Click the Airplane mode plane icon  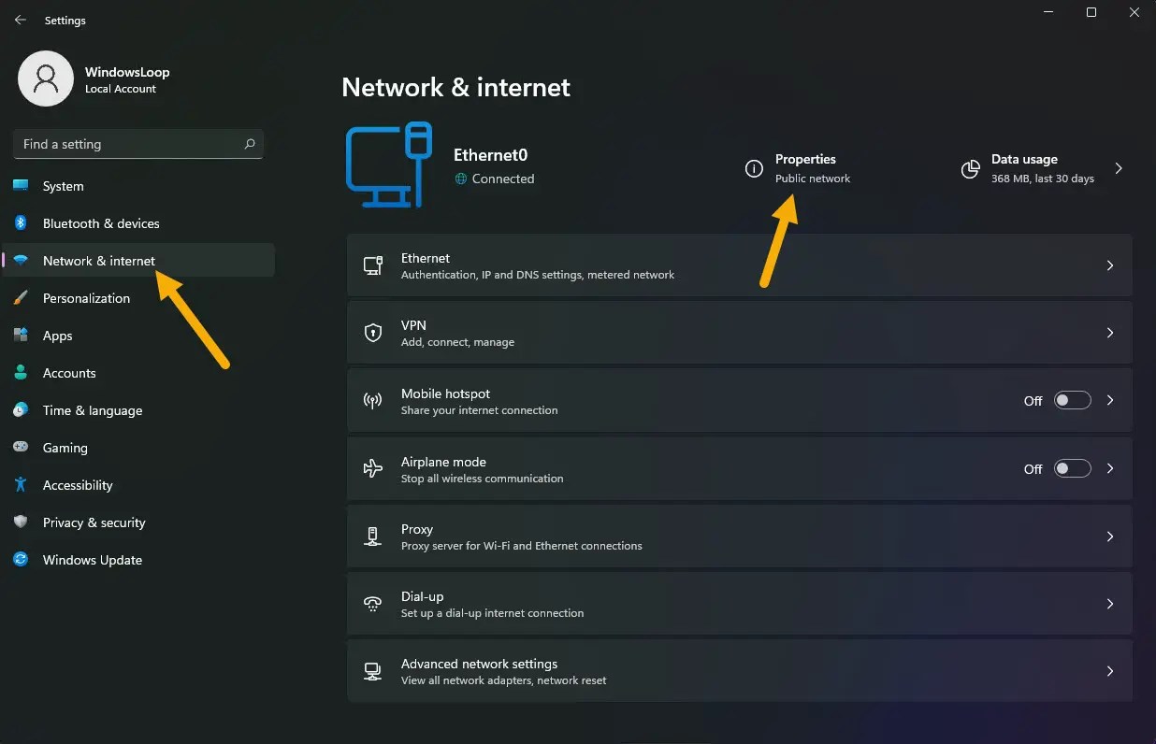[x=373, y=468]
